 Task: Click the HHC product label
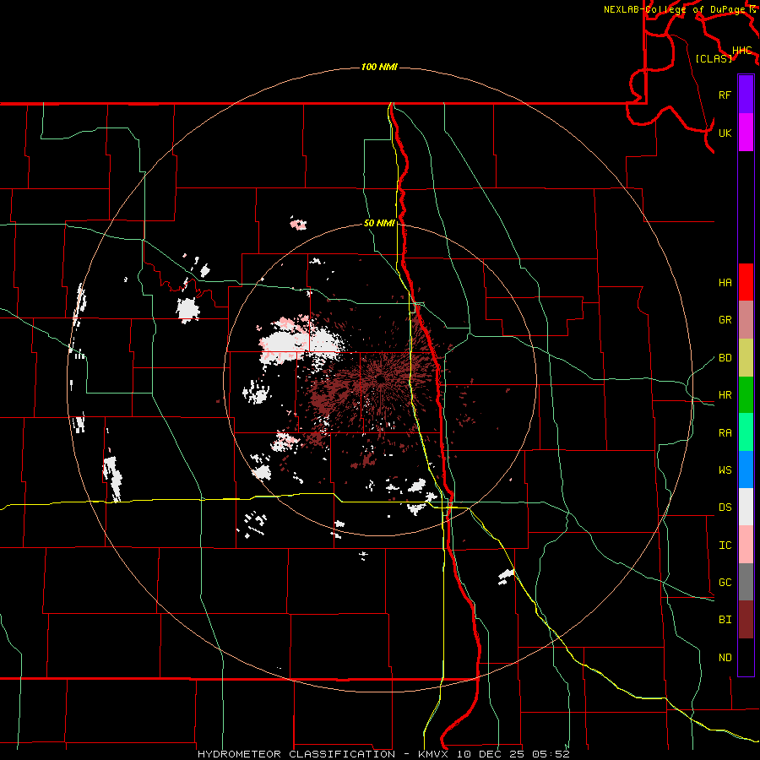[741, 51]
